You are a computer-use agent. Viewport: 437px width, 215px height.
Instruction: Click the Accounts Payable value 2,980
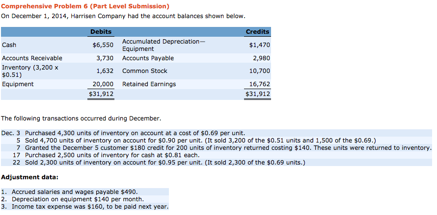(262, 58)
